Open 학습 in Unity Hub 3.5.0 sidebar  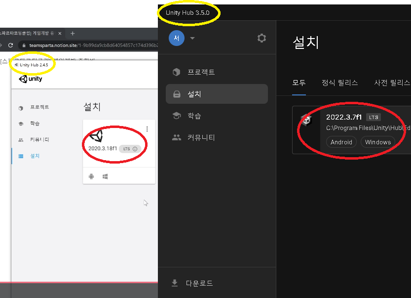217,116
